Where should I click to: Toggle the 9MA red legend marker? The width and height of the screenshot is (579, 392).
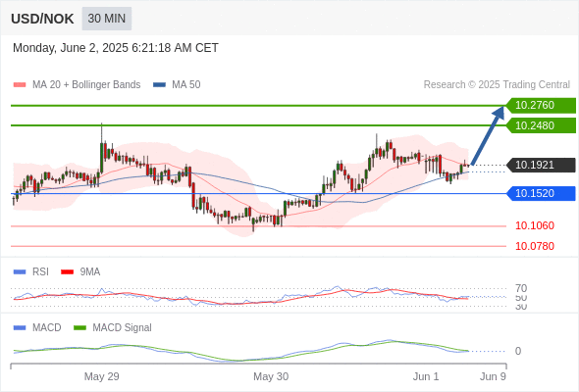67,272
